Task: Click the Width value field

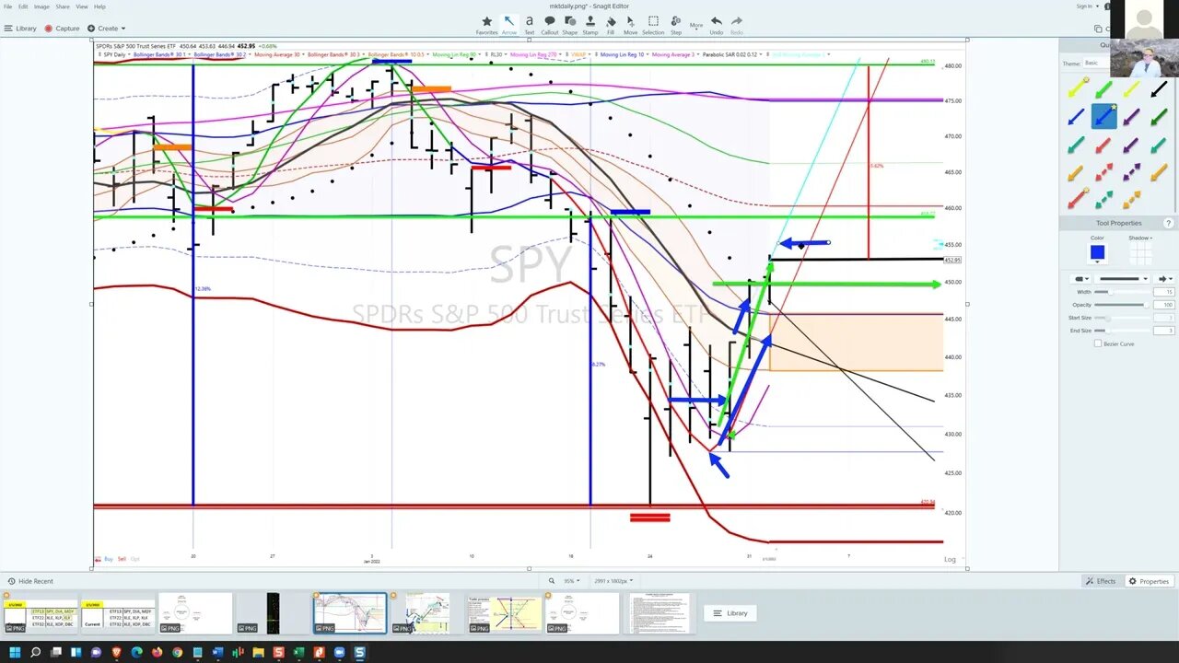Action: pos(1165,292)
